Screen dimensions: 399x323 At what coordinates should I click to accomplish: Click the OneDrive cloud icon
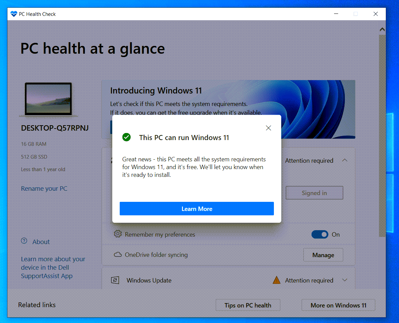point(118,255)
